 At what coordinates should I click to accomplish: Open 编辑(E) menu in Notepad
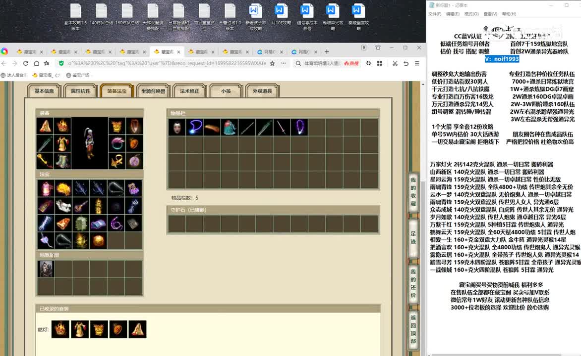453,14
